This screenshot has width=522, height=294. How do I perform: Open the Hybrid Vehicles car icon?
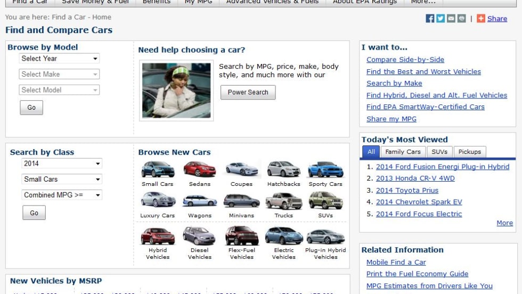(x=158, y=235)
